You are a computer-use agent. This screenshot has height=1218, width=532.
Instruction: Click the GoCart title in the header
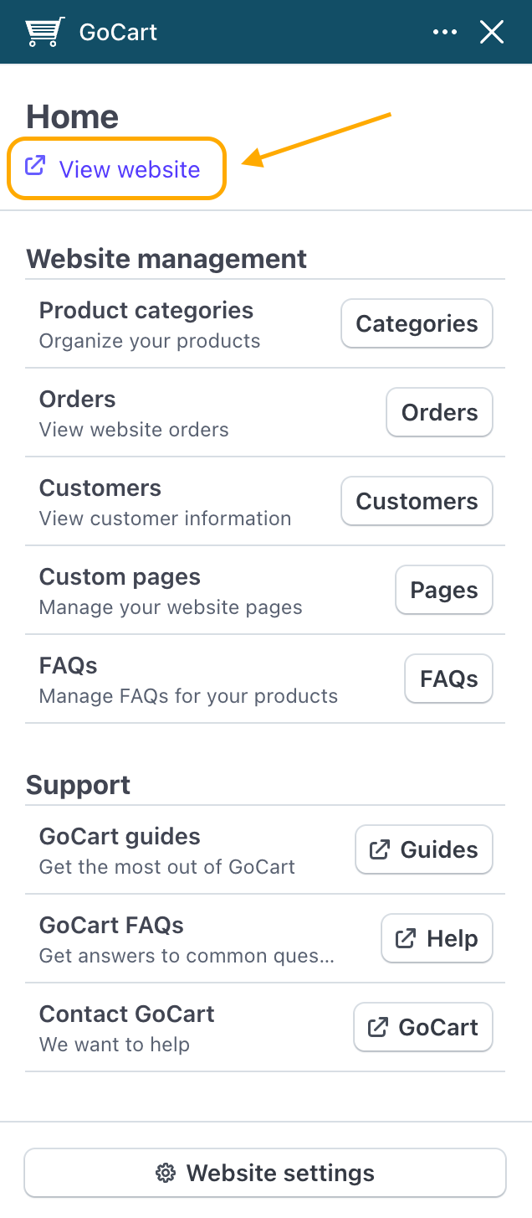click(117, 31)
